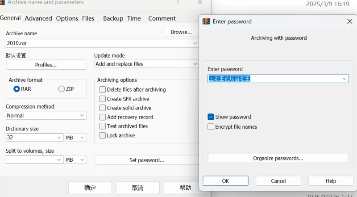Screen dimensions: 357x197
Task: Select RAR archive format
Action: click(17, 89)
